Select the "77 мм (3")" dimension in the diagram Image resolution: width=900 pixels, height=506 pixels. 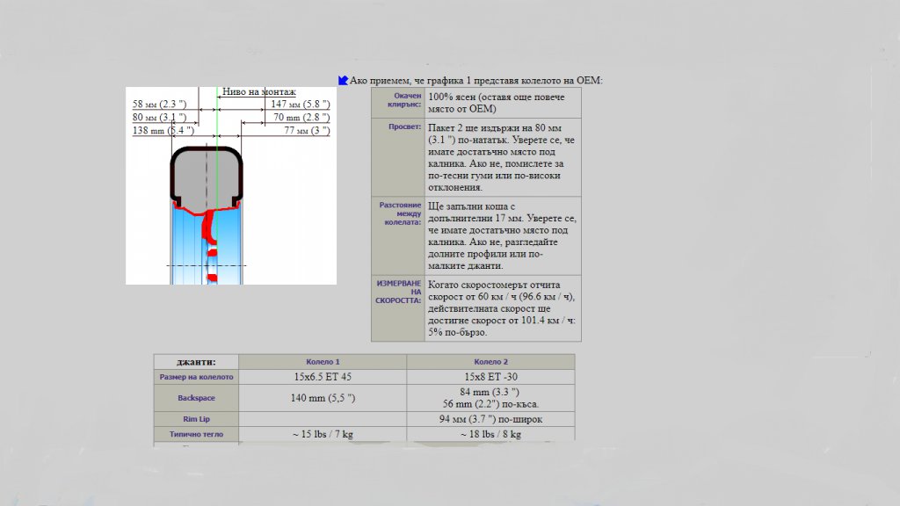click(307, 131)
